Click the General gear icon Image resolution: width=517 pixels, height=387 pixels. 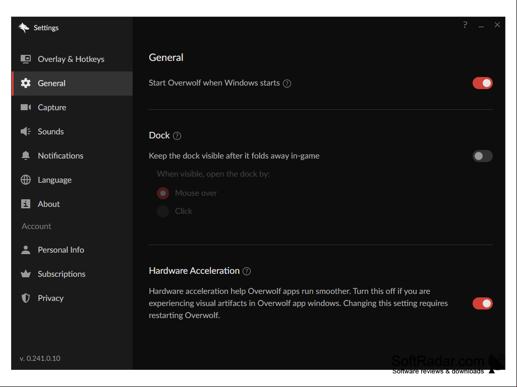26,83
